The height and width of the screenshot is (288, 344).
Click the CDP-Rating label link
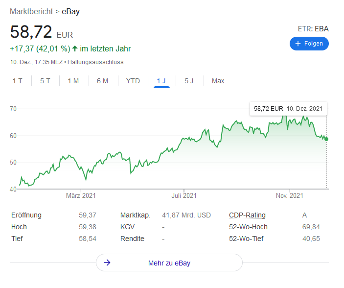(x=247, y=215)
